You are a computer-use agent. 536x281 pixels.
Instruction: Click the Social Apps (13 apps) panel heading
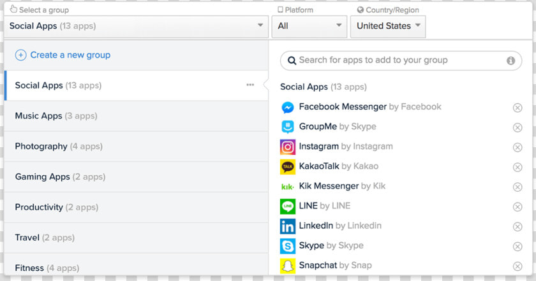[324, 87]
